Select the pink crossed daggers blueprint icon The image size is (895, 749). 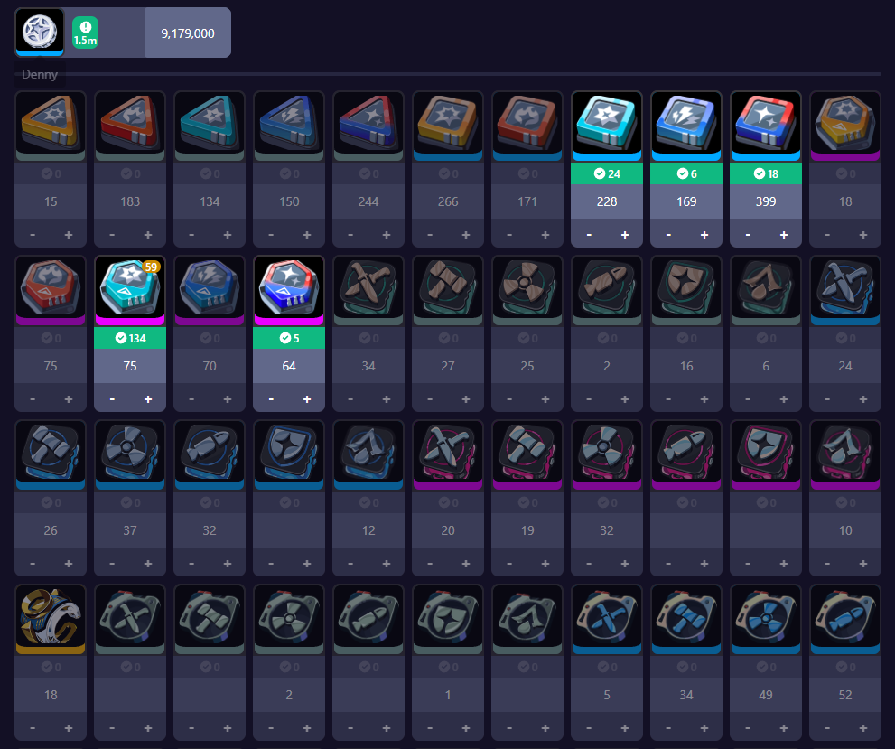448,454
